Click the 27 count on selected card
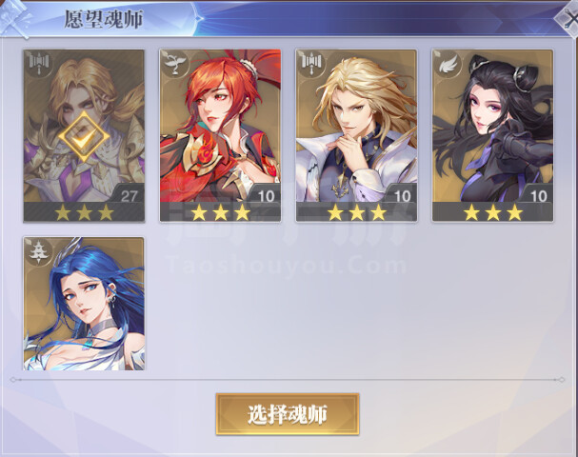Screen dimensions: 578x457 pos(129,196)
